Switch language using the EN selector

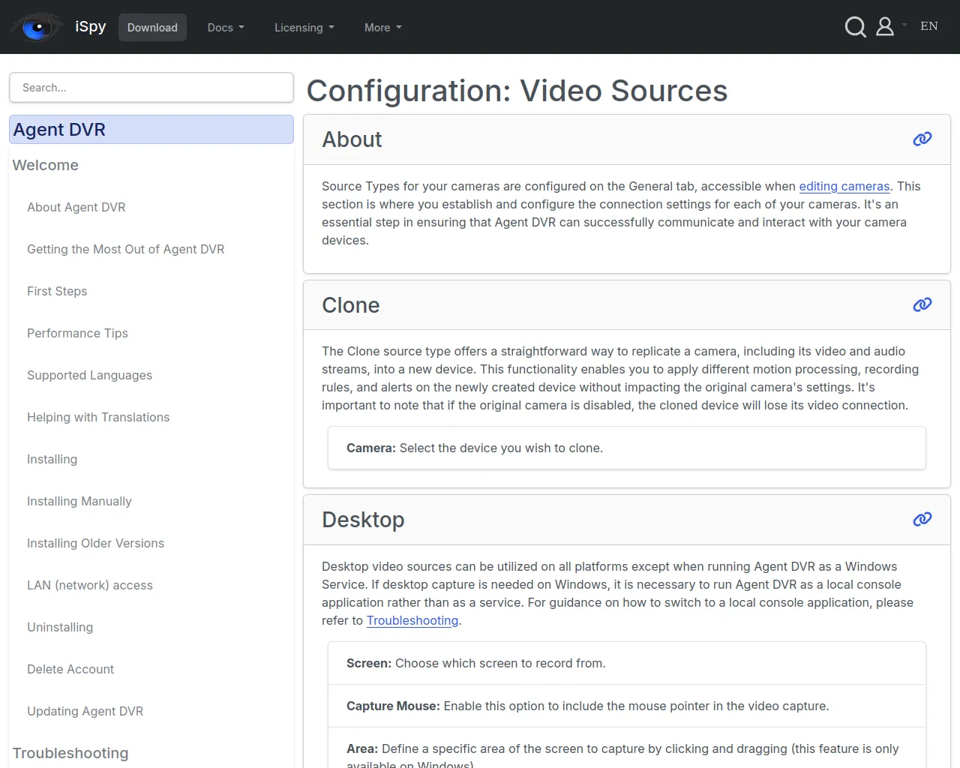928,26
